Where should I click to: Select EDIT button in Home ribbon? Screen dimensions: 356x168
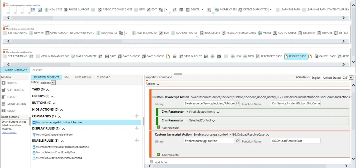(x=152, y=10)
